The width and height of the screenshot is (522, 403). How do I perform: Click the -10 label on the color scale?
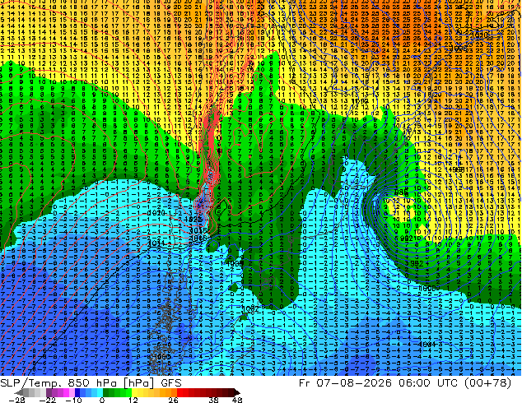click(73, 400)
